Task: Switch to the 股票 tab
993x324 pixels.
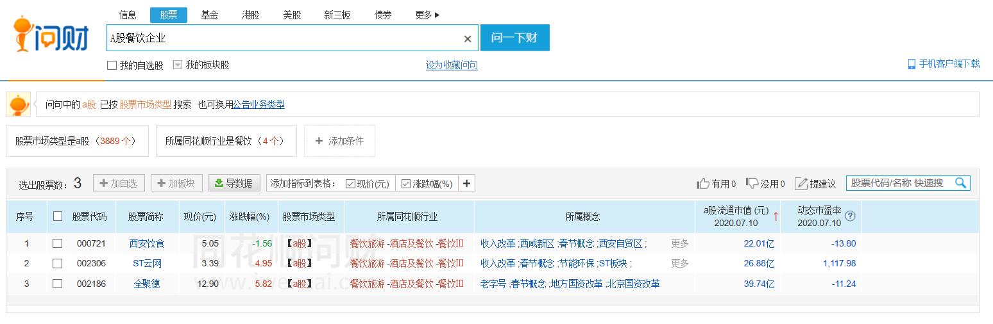Action: pyautogui.click(x=169, y=15)
